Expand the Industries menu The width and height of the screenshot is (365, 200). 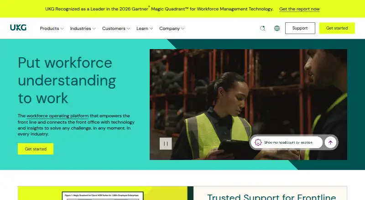tap(83, 29)
